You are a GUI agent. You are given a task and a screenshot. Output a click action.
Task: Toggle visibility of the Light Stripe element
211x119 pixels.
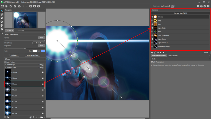[x=152, y=28]
